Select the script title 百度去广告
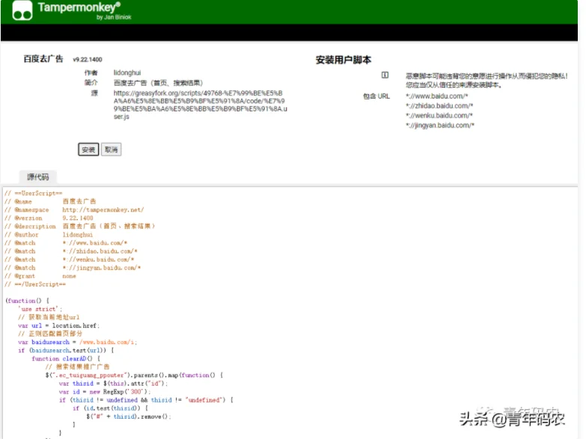The image size is (586, 439). [x=43, y=59]
